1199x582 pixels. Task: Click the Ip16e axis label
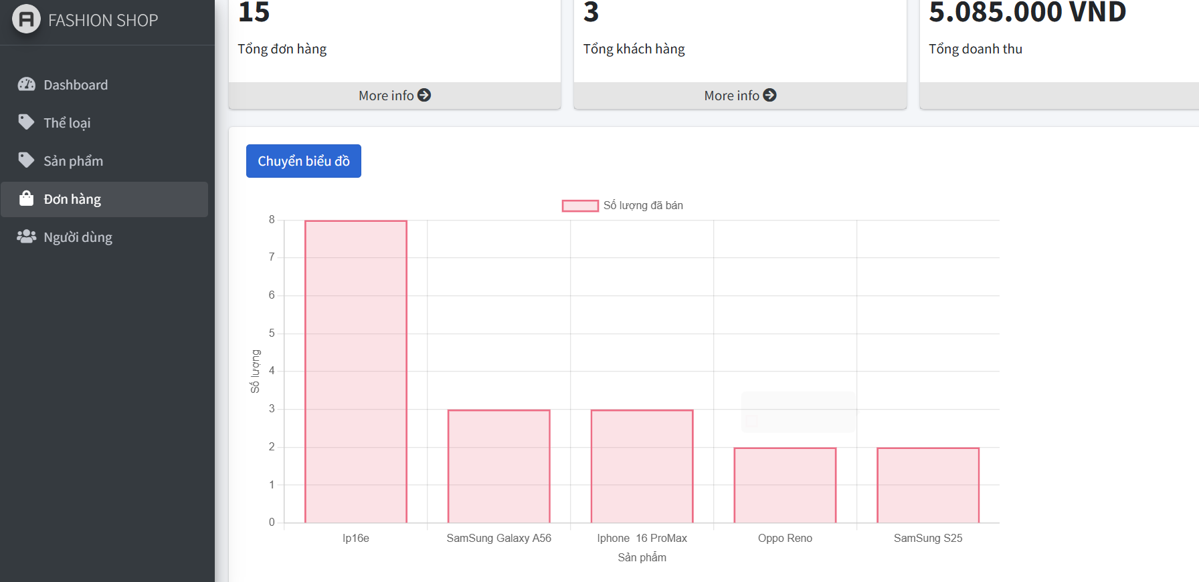(356, 539)
